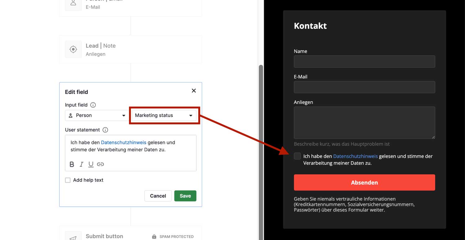The height and width of the screenshot is (240, 465).
Task: Click the User statement info icon
Action: 105,130
